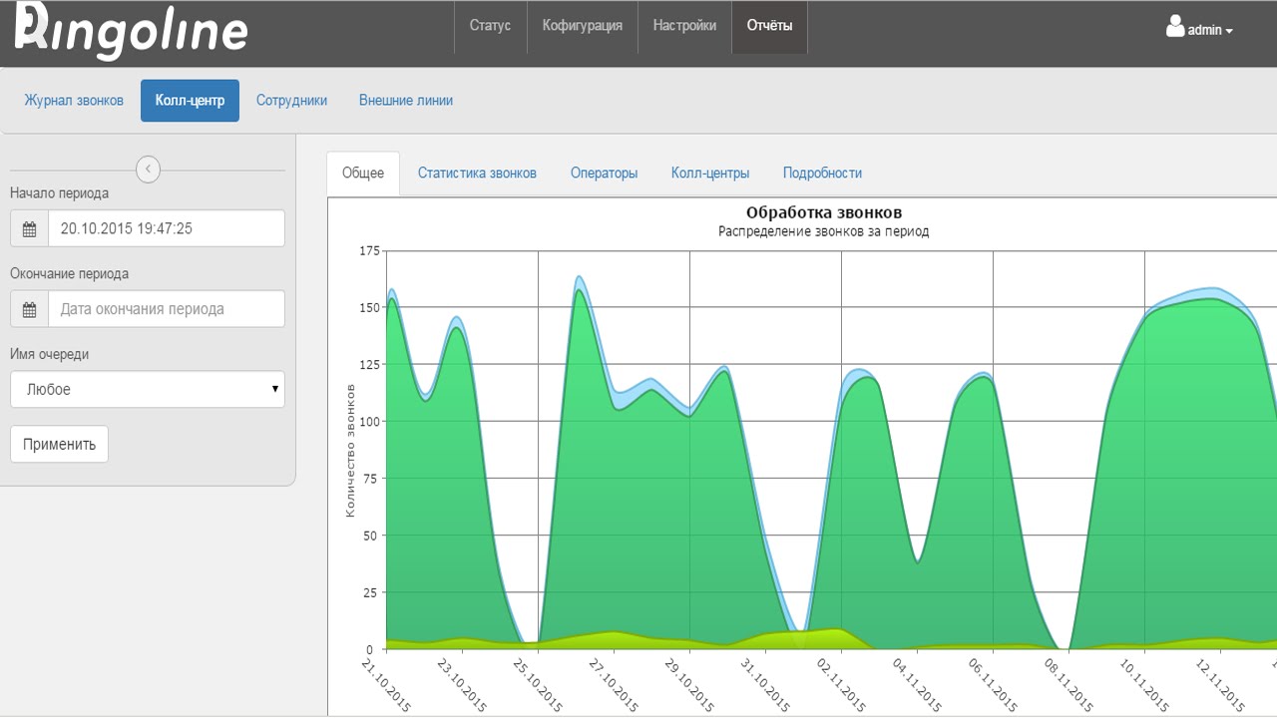
Task: Select the Колл-центр section button
Action: click(190, 101)
